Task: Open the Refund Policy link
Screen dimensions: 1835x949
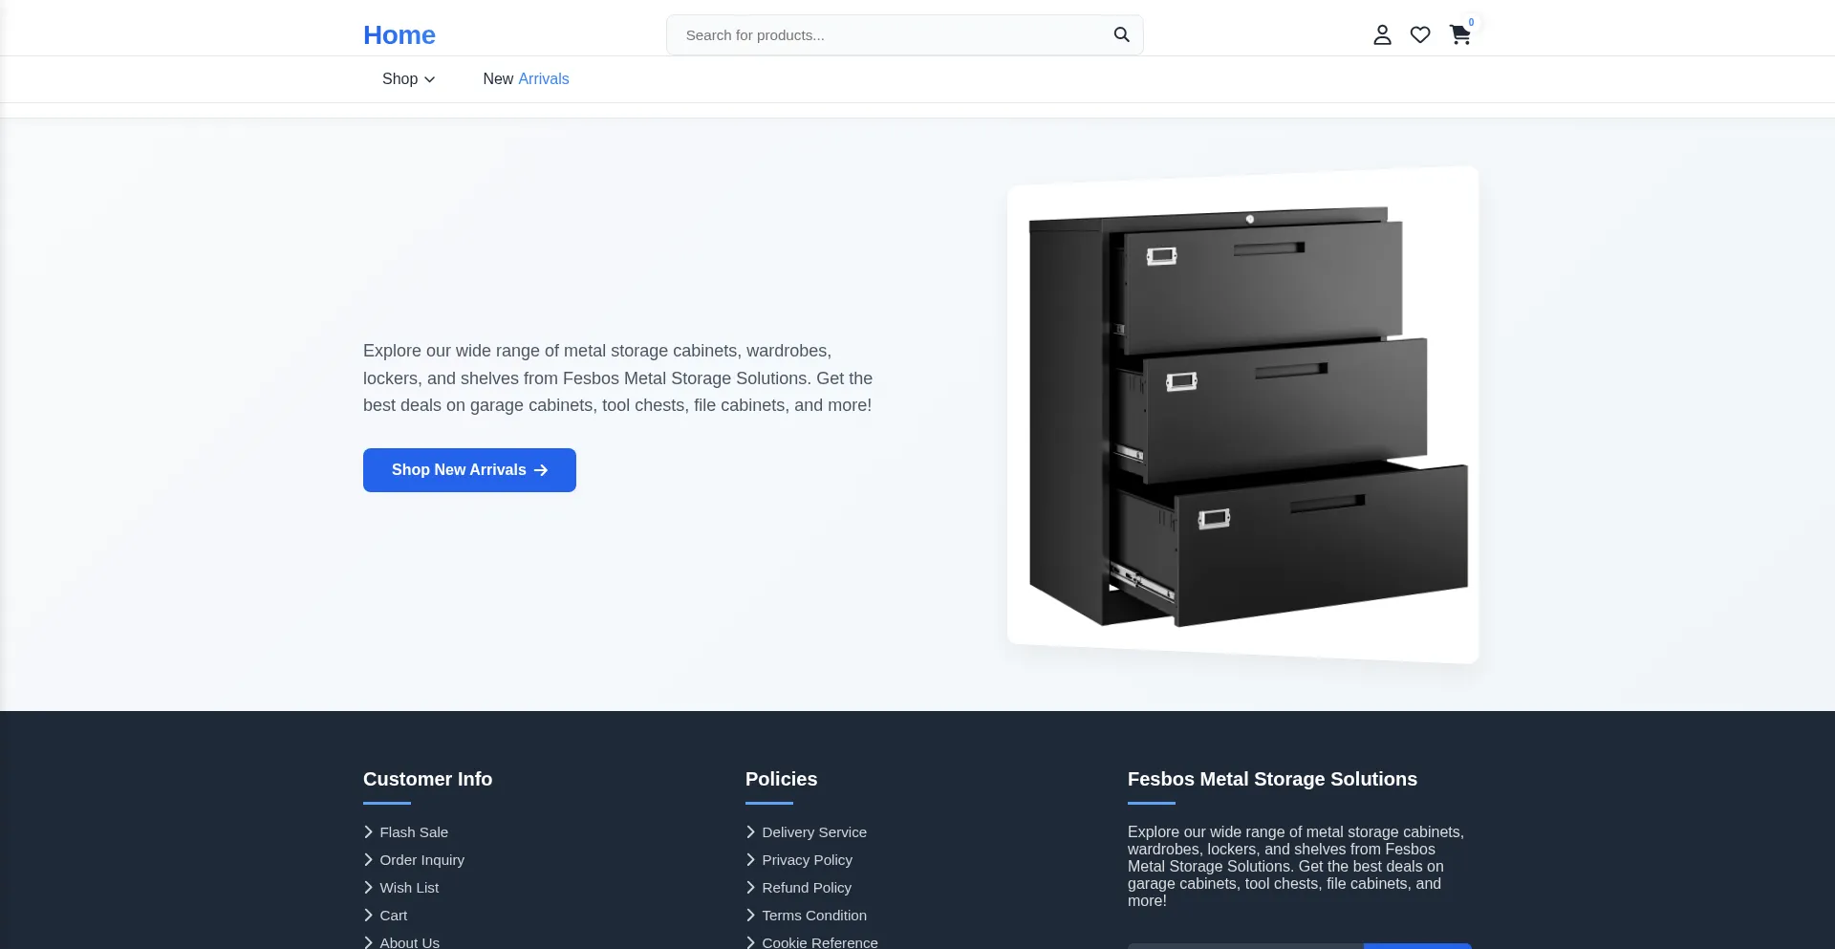Action: (806, 888)
